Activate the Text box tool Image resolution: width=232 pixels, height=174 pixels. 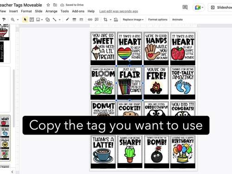click(32, 19)
